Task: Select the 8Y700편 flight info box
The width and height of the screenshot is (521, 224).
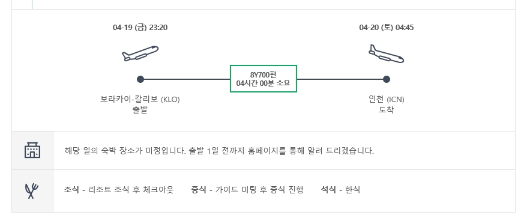Action: [264, 79]
